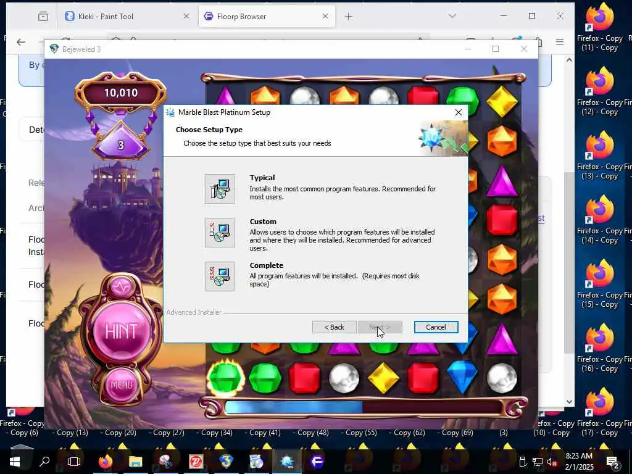Click the Back button in setup
The width and height of the screenshot is (632, 474).
coord(334,327)
